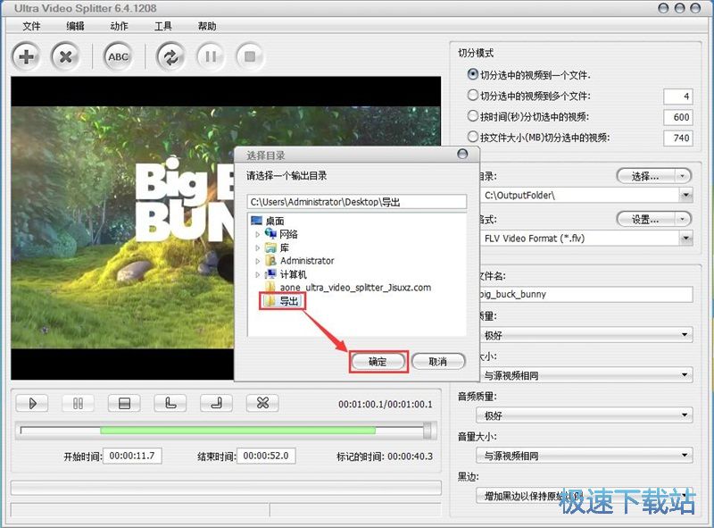This screenshot has width=714, height=528.
Task: Click the 计算机 computer icon
Action: [270, 274]
